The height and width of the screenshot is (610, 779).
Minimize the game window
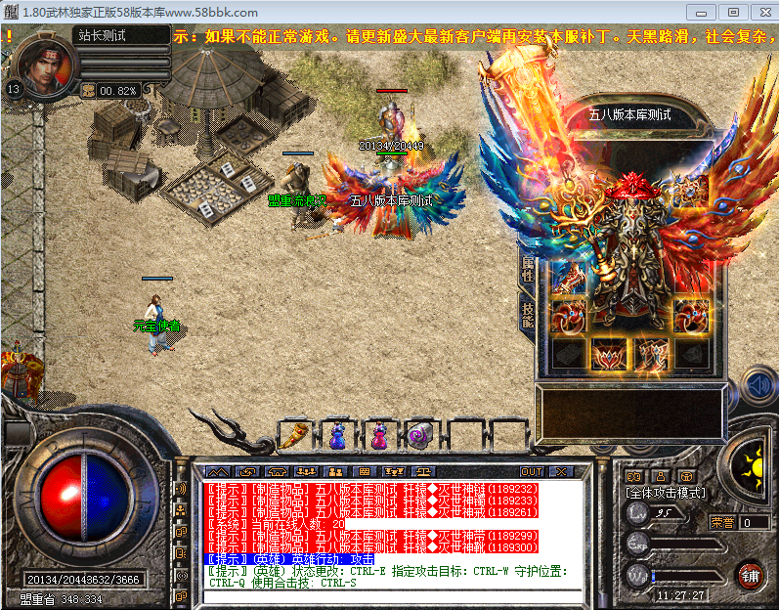(x=701, y=13)
